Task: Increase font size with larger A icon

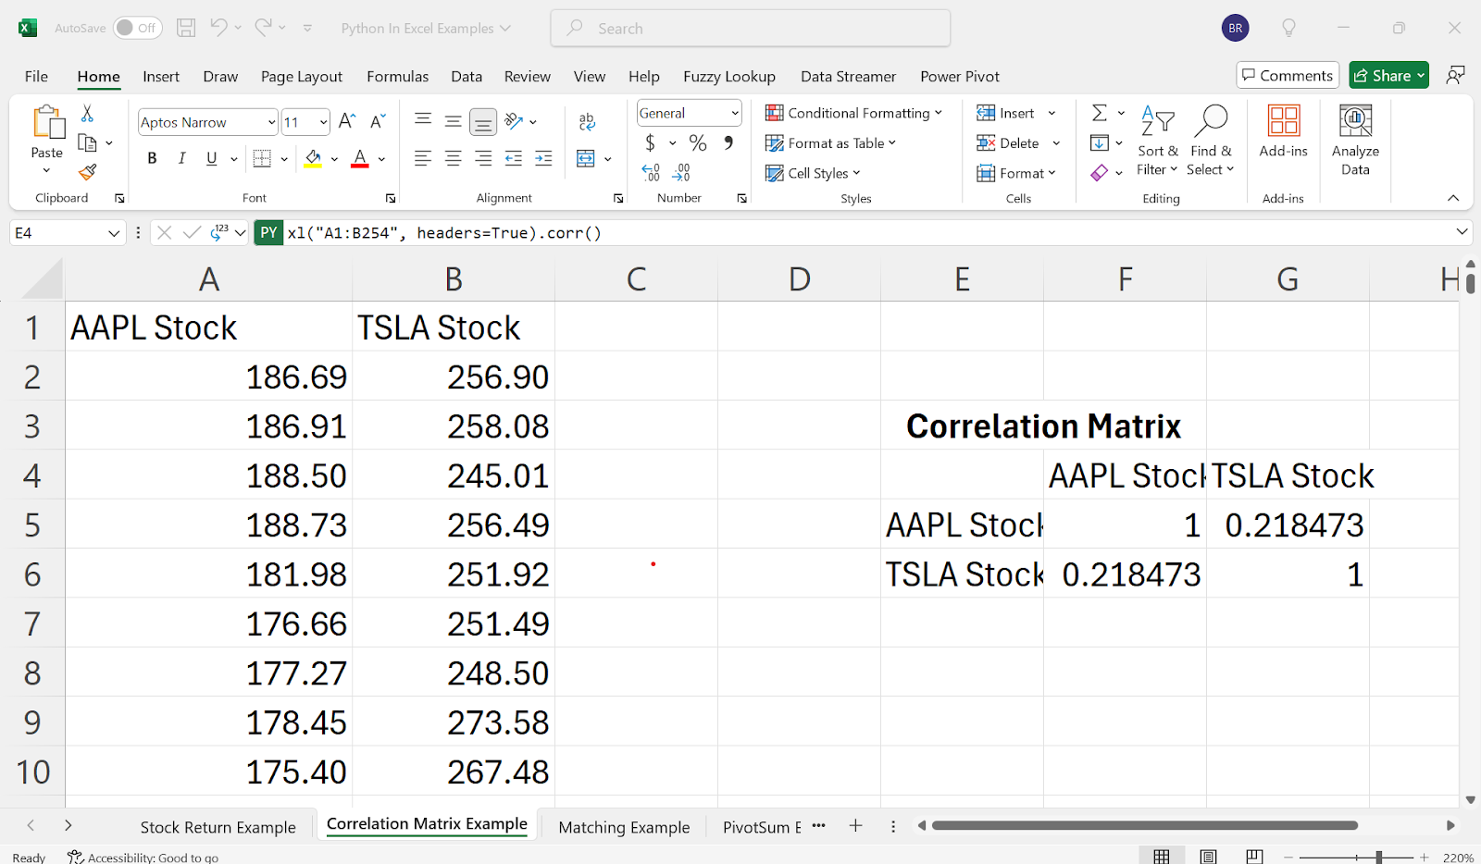Action: point(347,121)
